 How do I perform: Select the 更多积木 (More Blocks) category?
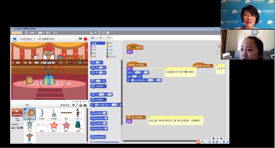coord(112,57)
